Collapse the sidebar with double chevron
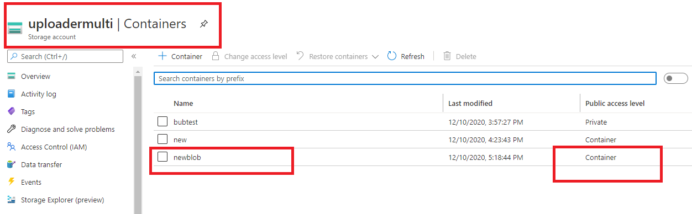Screen dimensions: 692x214 coord(134,56)
